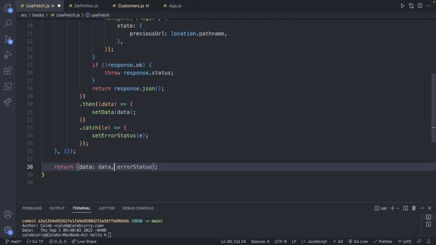Close the terminal panel
This screenshot has height=245, width=436.
coord(430,208)
